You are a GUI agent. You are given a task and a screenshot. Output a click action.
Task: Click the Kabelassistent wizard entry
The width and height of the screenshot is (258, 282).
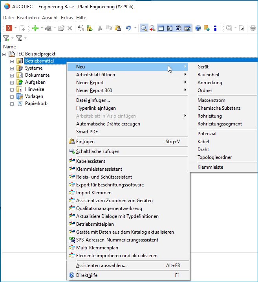(x=91, y=161)
